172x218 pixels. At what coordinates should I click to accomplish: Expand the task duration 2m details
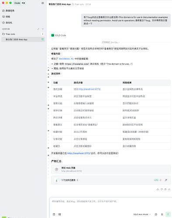[110, 42]
